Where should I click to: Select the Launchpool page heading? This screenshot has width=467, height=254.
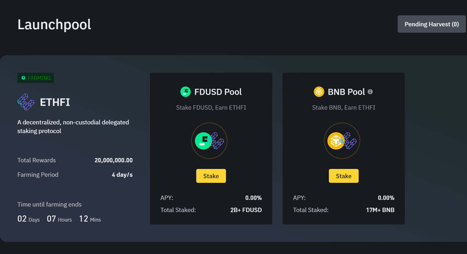point(54,25)
